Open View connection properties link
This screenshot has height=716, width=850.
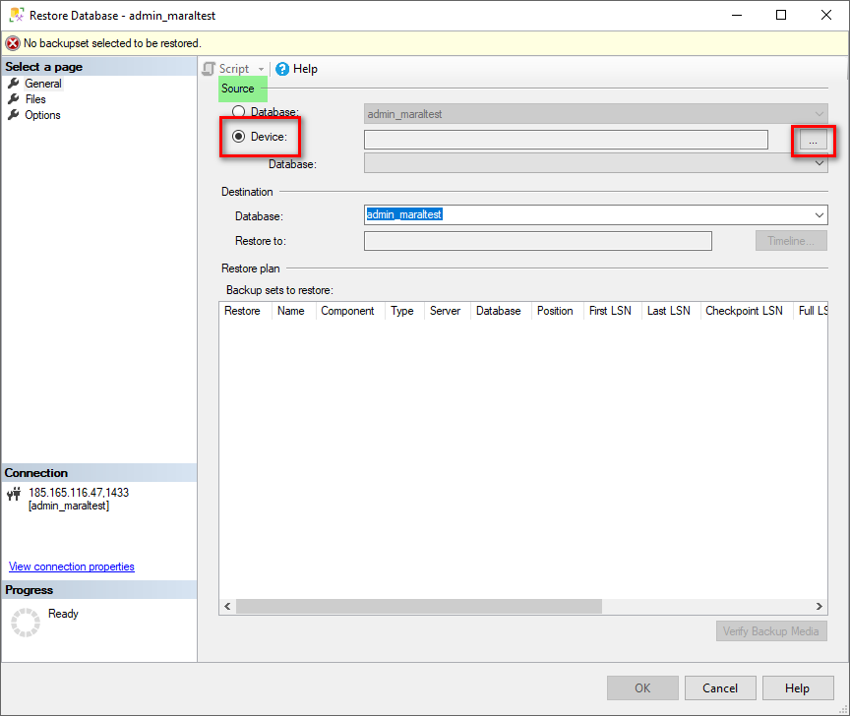click(71, 567)
